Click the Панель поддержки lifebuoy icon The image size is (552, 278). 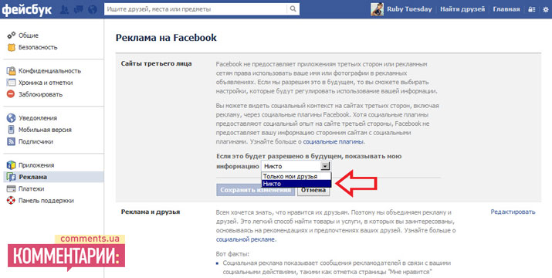(x=12, y=201)
